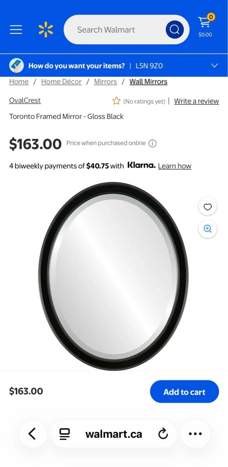Go to Mirrors breadcrumb link
The width and height of the screenshot is (228, 467).
[105, 82]
